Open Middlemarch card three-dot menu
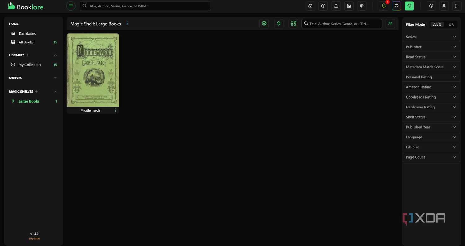Viewport: 465px width, 246px height. click(x=115, y=110)
